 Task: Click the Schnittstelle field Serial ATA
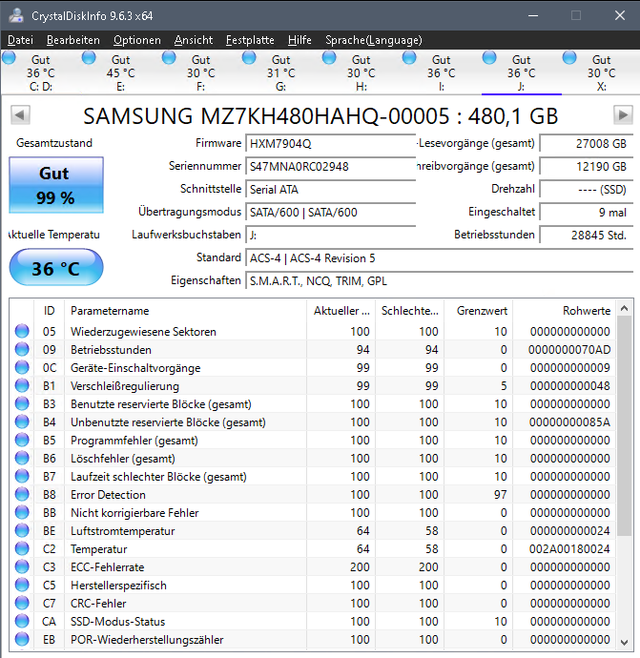[330, 190]
